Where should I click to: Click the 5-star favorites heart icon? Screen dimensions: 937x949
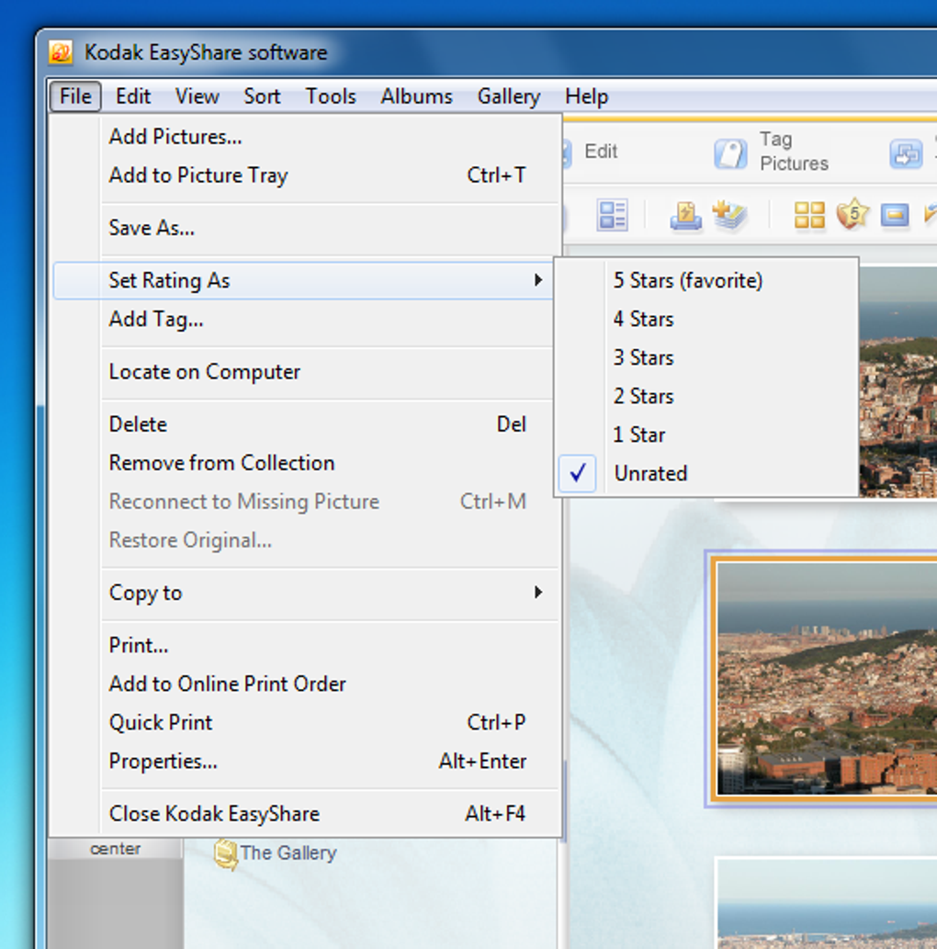[852, 214]
